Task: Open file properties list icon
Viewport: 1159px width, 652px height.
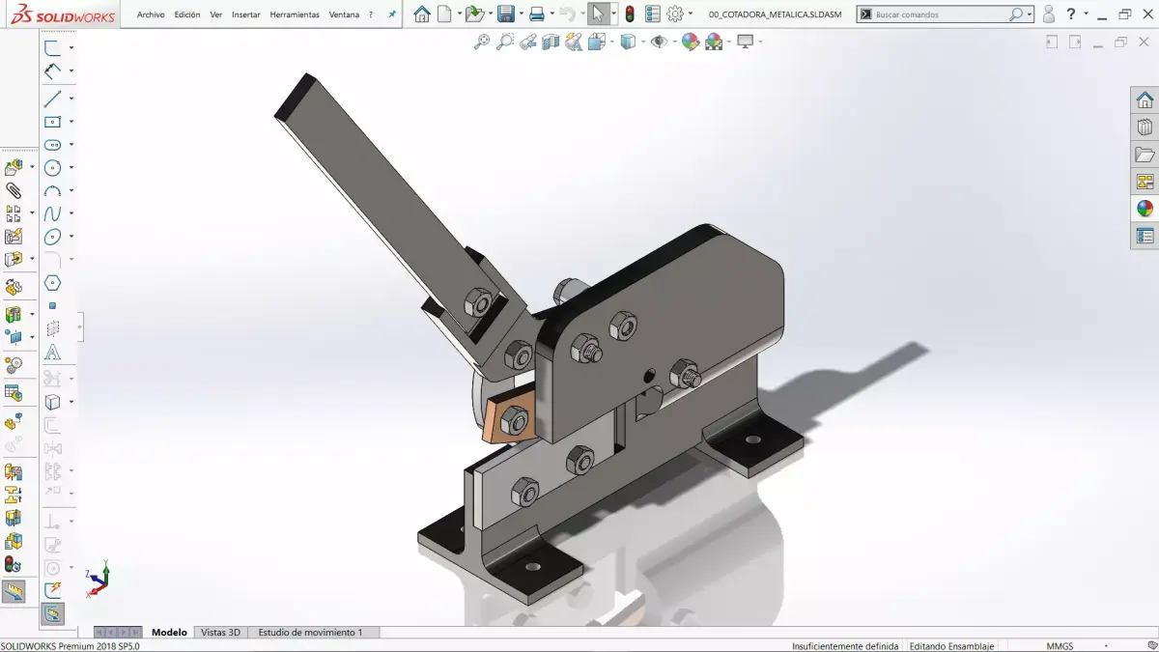Action: point(653,14)
